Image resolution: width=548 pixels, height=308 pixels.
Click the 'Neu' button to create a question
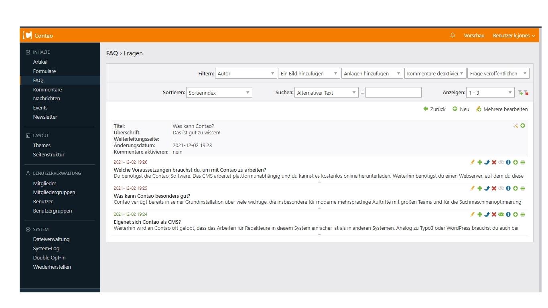pyautogui.click(x=461, y=109)
